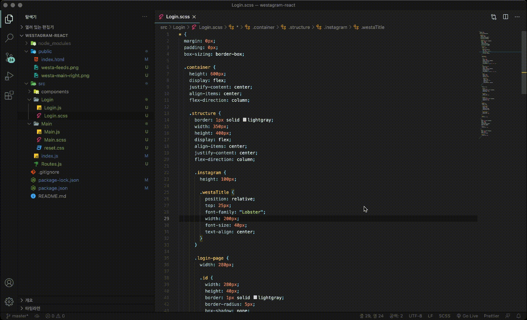Image resolution: width=527 pixels, height=320 pixels.
Task: Open Main.scss file
Action: pos(86,140)
